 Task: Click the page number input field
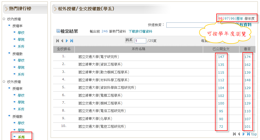140,41
